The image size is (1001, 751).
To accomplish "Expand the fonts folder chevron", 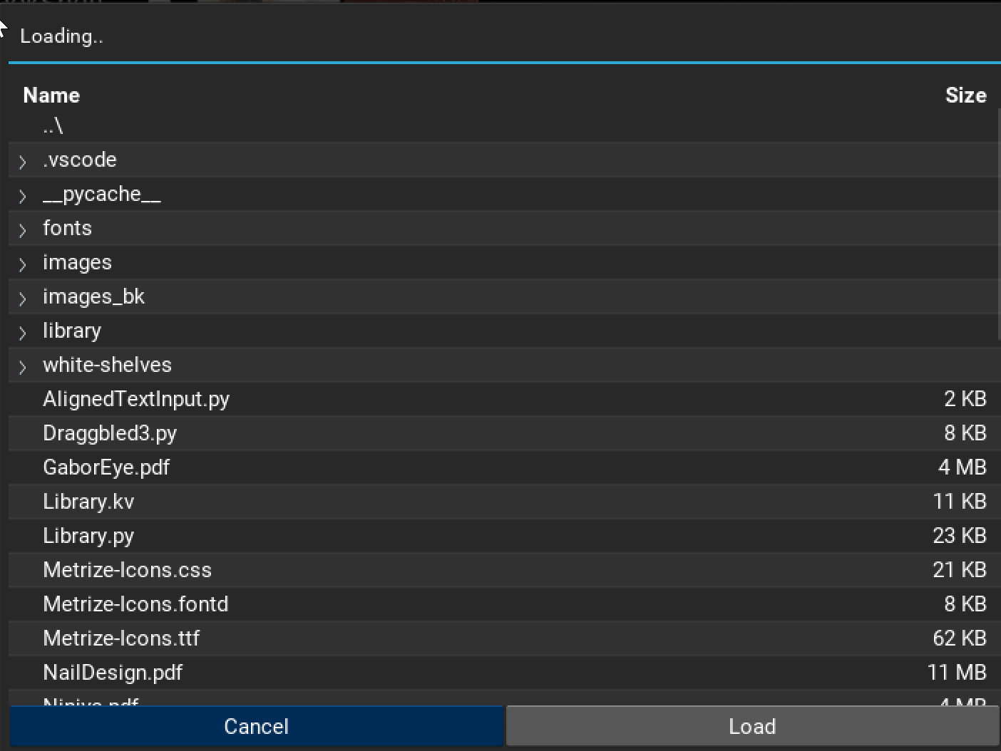I will tap(22, 230).
